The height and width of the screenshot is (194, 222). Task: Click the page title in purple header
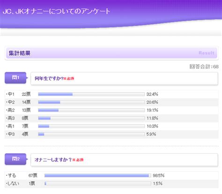56,11
